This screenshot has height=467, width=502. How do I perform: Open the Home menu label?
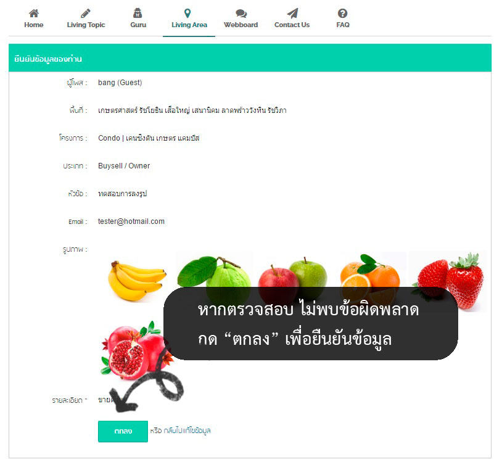click(34, 25)
